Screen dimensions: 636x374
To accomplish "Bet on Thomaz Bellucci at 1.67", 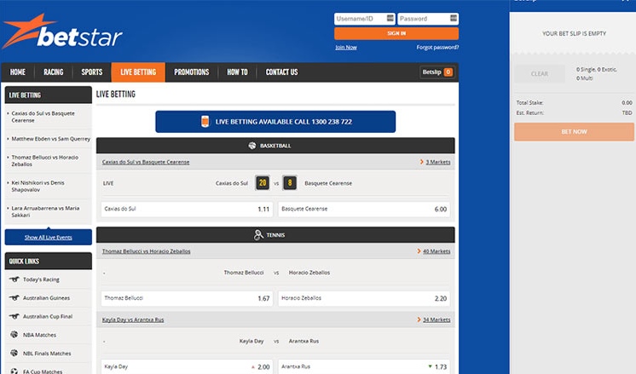I will tap(187, 298).
